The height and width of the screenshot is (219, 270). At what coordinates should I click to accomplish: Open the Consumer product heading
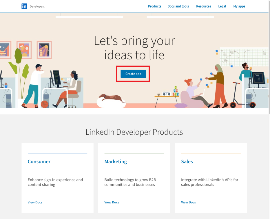tap(39, 162)
